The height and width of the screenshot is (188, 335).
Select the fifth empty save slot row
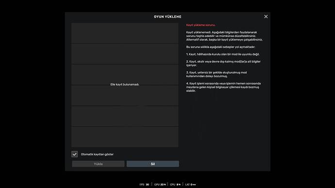pyautogui.click(x=125, y=116)
